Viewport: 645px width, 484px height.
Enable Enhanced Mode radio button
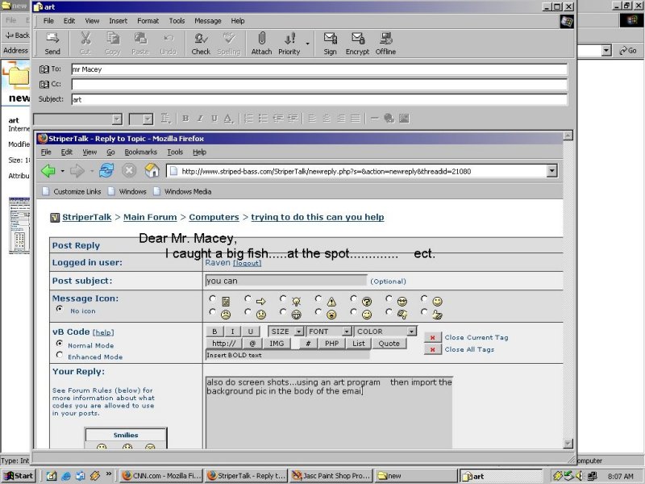click(59, 356)
